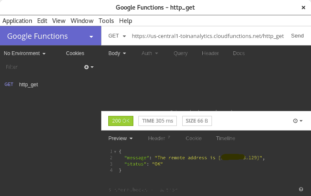Image resolution: width=311 pixels, height=196 pixels.
Task: Click the "status" key in response
Action: (135, 164)
